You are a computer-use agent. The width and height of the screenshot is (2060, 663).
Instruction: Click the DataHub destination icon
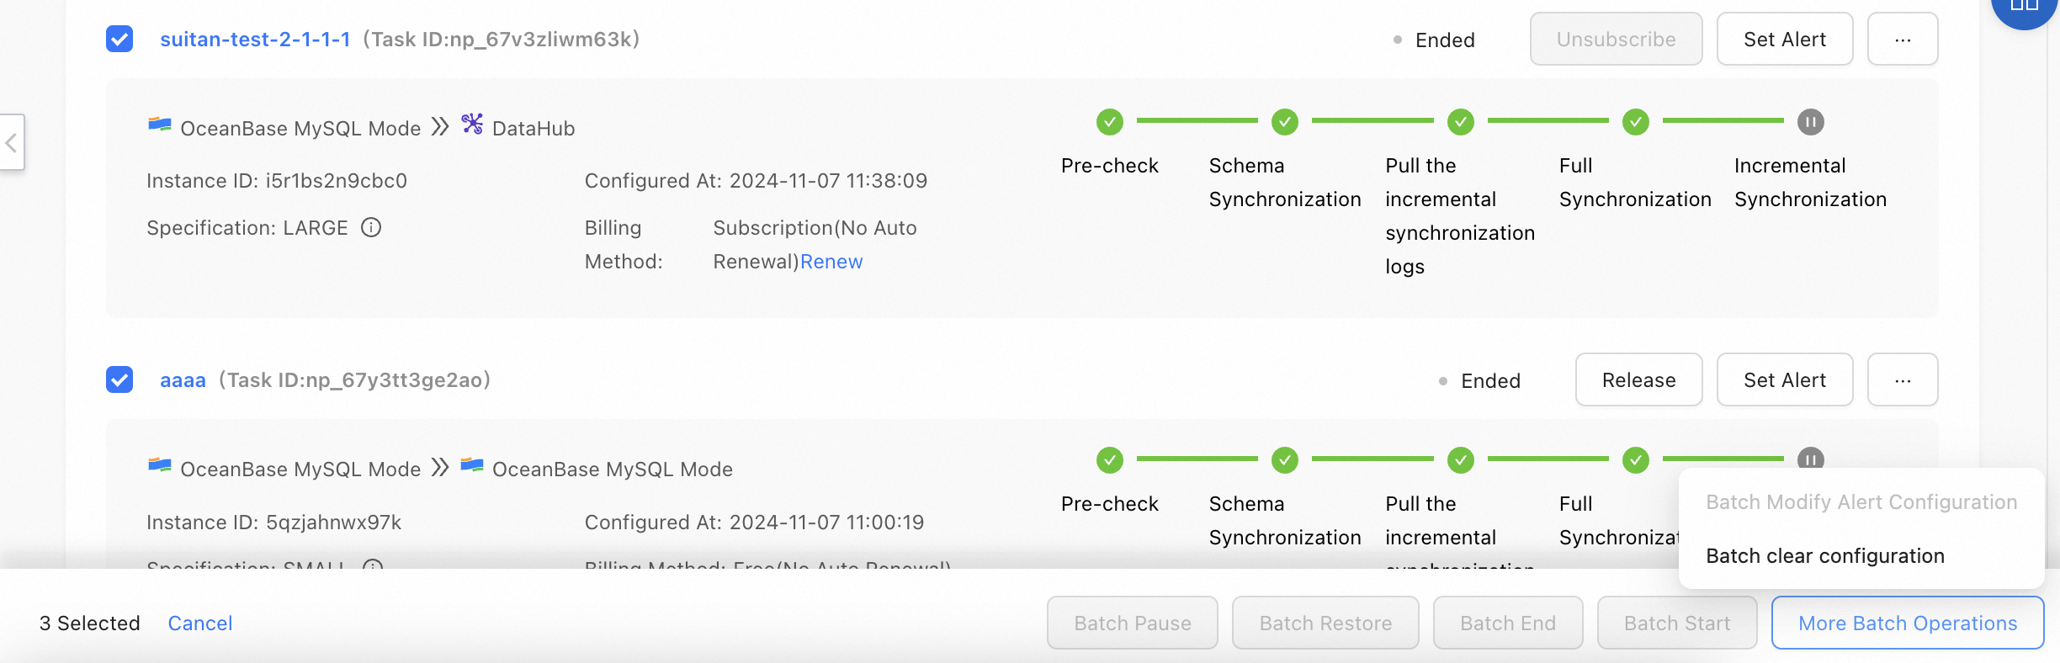472,125
